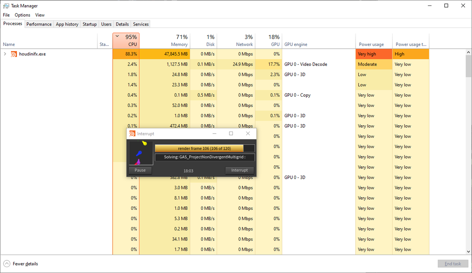Viewport: 472px width, 273px height.
Task: Maximize the Task Manager window
Action: click(446, 5)
